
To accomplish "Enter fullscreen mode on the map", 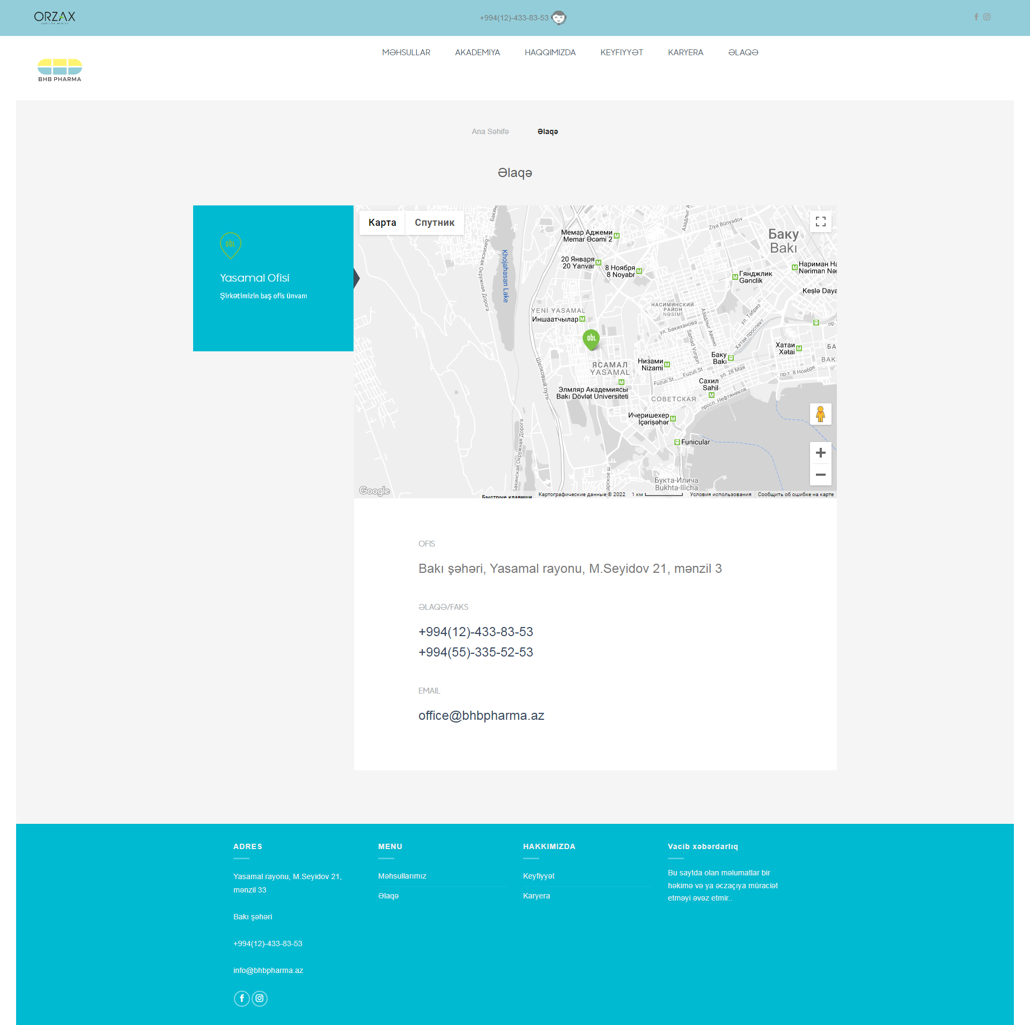I will (820, 221).
